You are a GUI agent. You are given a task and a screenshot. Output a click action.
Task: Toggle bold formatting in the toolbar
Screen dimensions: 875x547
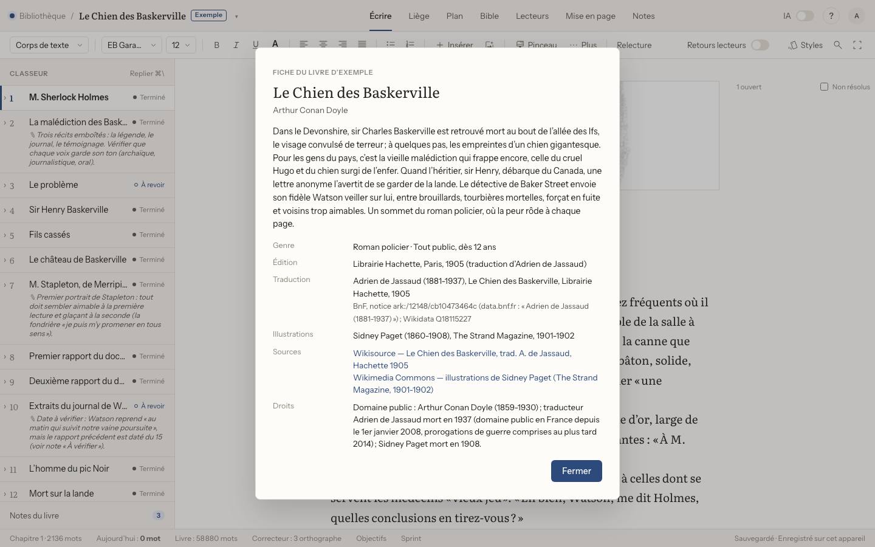pyautogui.click(x=216, y=45)
